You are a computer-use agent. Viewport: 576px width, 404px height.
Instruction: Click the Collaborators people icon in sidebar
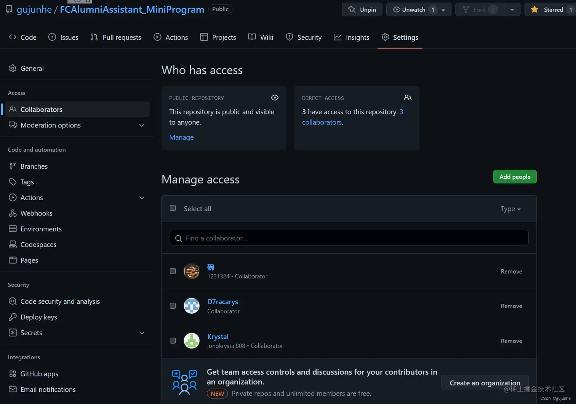tap(13, 109)
